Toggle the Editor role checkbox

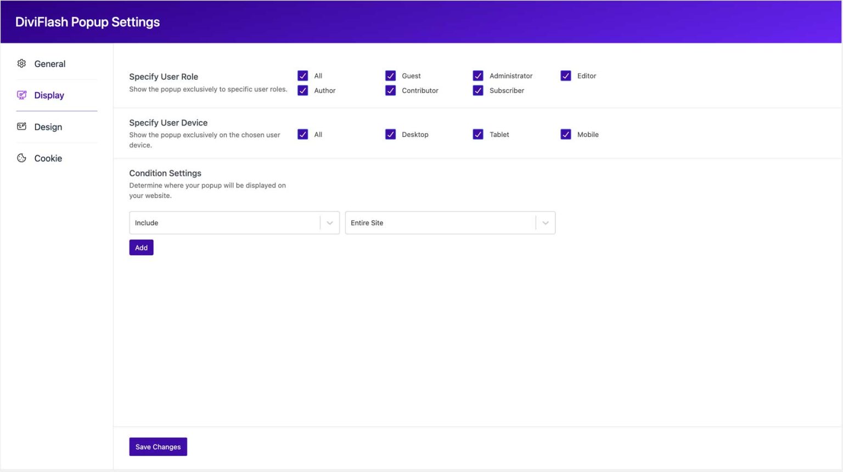point(566,76)
